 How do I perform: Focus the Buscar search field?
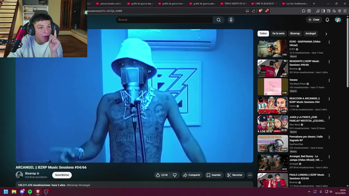pos(164,20)
